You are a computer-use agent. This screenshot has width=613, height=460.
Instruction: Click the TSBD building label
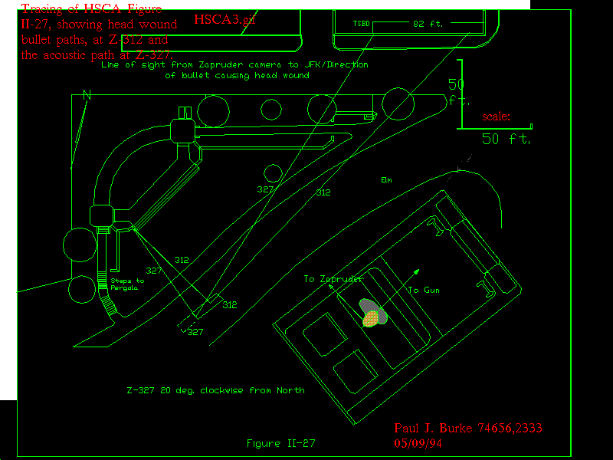(361, 24)
